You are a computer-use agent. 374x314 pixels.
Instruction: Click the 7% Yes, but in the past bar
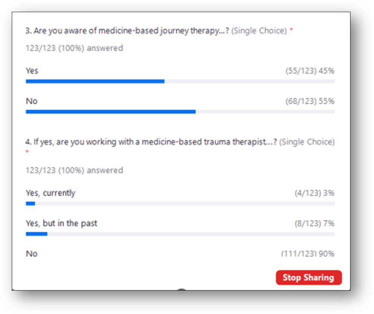[37, 234]
